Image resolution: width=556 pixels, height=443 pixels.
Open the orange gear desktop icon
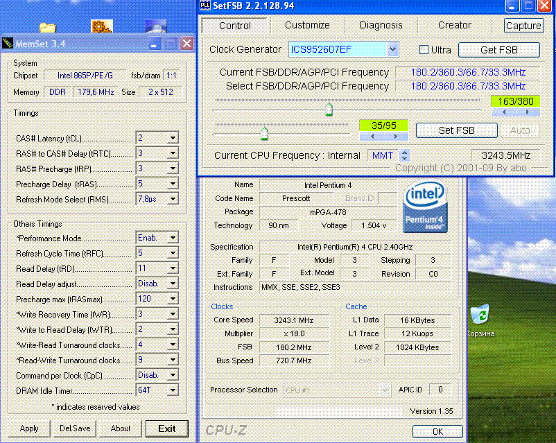(102, 27)
